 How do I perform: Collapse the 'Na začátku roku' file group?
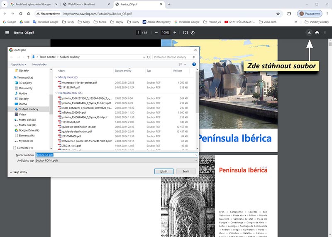pos(56,93)
